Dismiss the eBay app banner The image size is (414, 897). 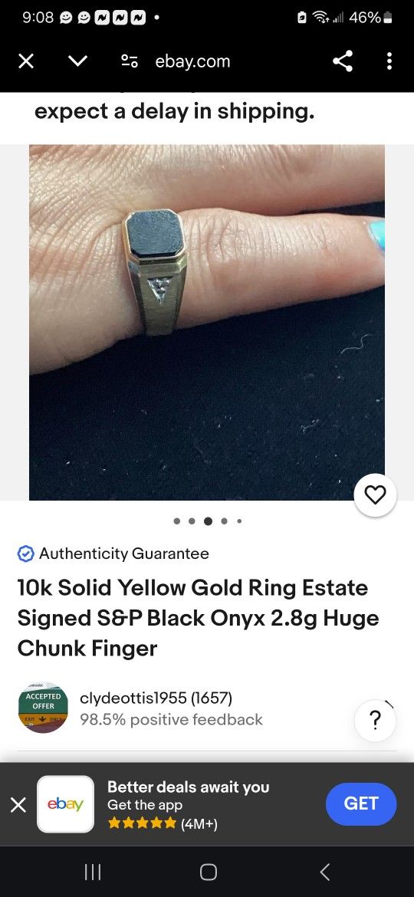tap(18, 805)
